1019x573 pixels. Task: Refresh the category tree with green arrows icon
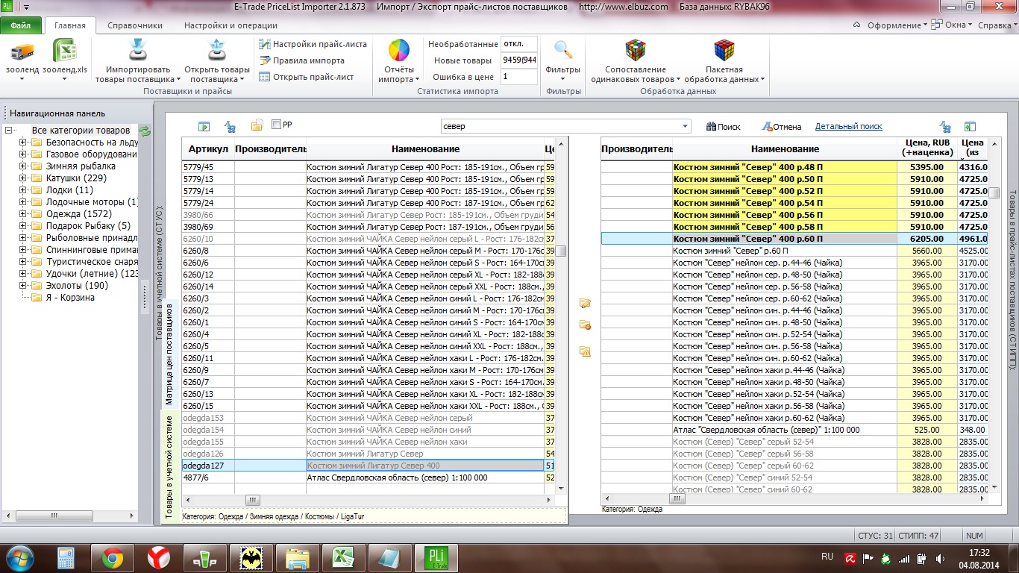145,131
